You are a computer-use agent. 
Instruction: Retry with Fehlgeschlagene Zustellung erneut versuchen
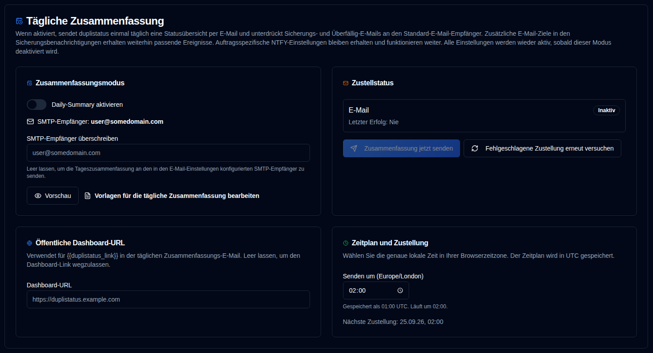542,148
